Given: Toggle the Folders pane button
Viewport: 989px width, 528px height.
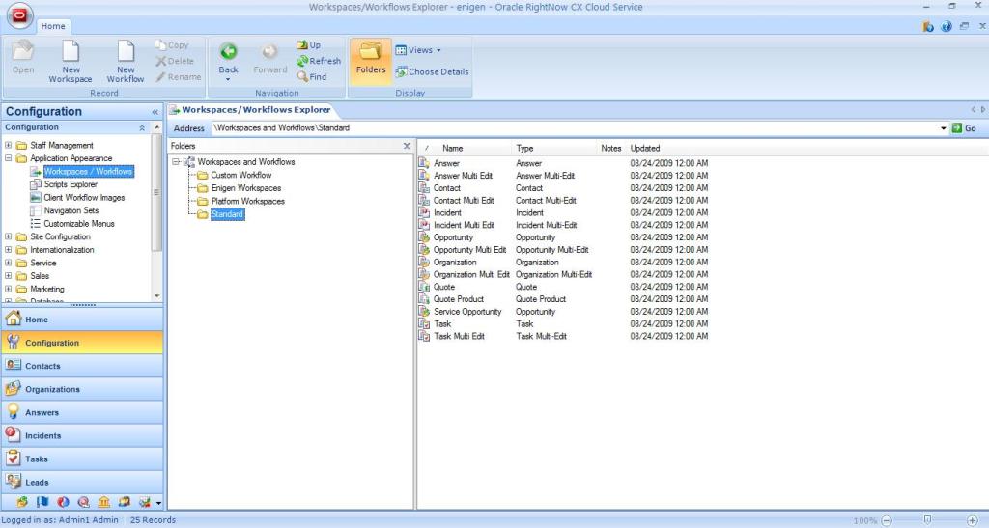Looking at the screenshot, I should (370, 60).
